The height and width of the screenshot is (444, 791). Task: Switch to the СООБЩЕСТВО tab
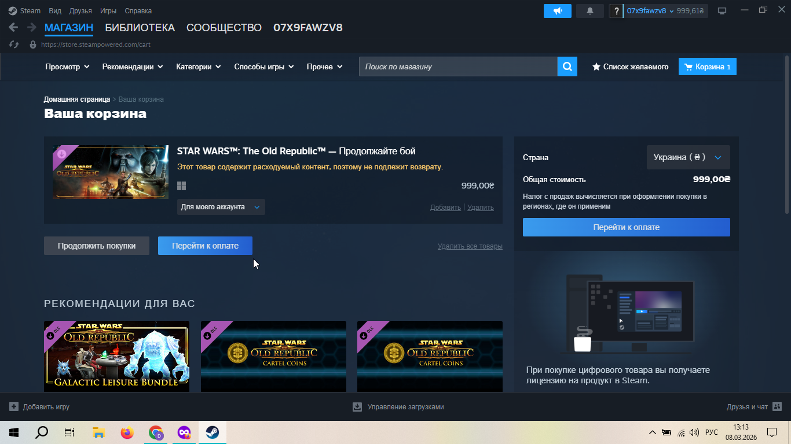(224, 28)
